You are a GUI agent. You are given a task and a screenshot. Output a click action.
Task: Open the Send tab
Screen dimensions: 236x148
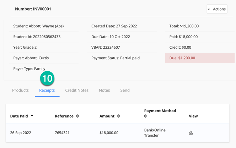pos(125,91)
